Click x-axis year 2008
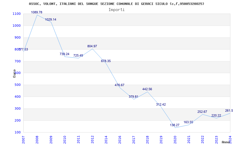Screen dimensions: 233x145 (37, 139)
